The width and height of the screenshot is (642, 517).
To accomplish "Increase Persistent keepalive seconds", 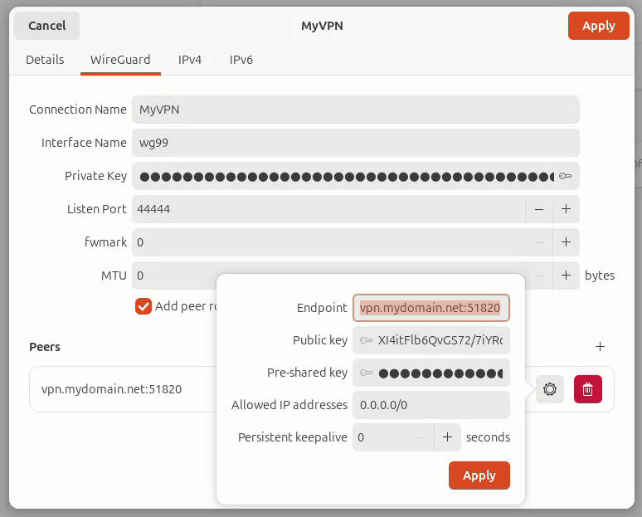I will pos(447,437).
